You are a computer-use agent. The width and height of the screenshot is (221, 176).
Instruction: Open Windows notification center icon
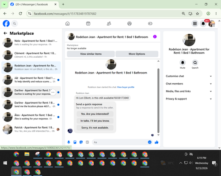point(214,163)
